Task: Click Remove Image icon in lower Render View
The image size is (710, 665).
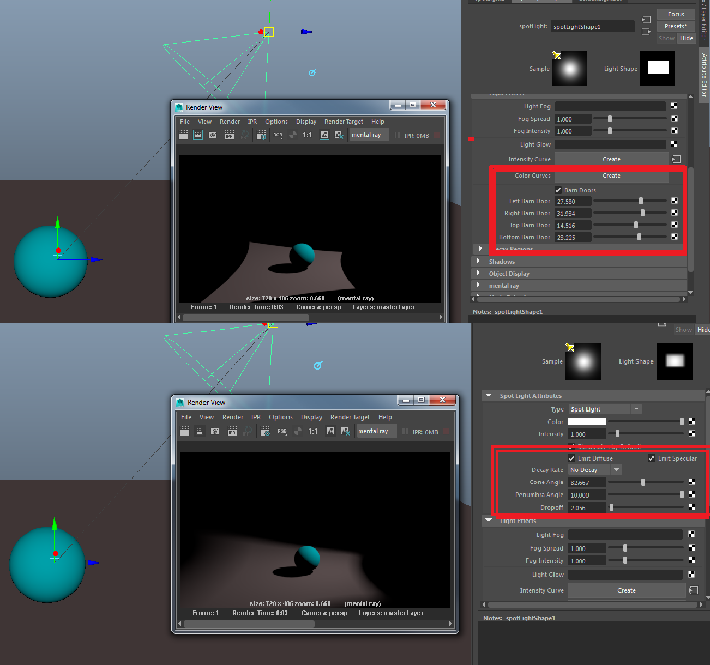Action: click(345, 431)
